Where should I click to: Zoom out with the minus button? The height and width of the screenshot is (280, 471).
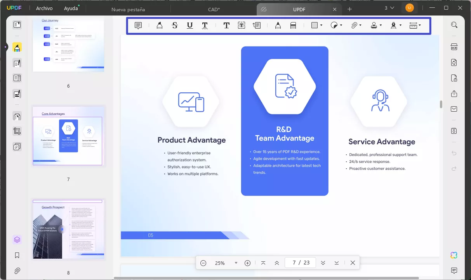point(203,263)
